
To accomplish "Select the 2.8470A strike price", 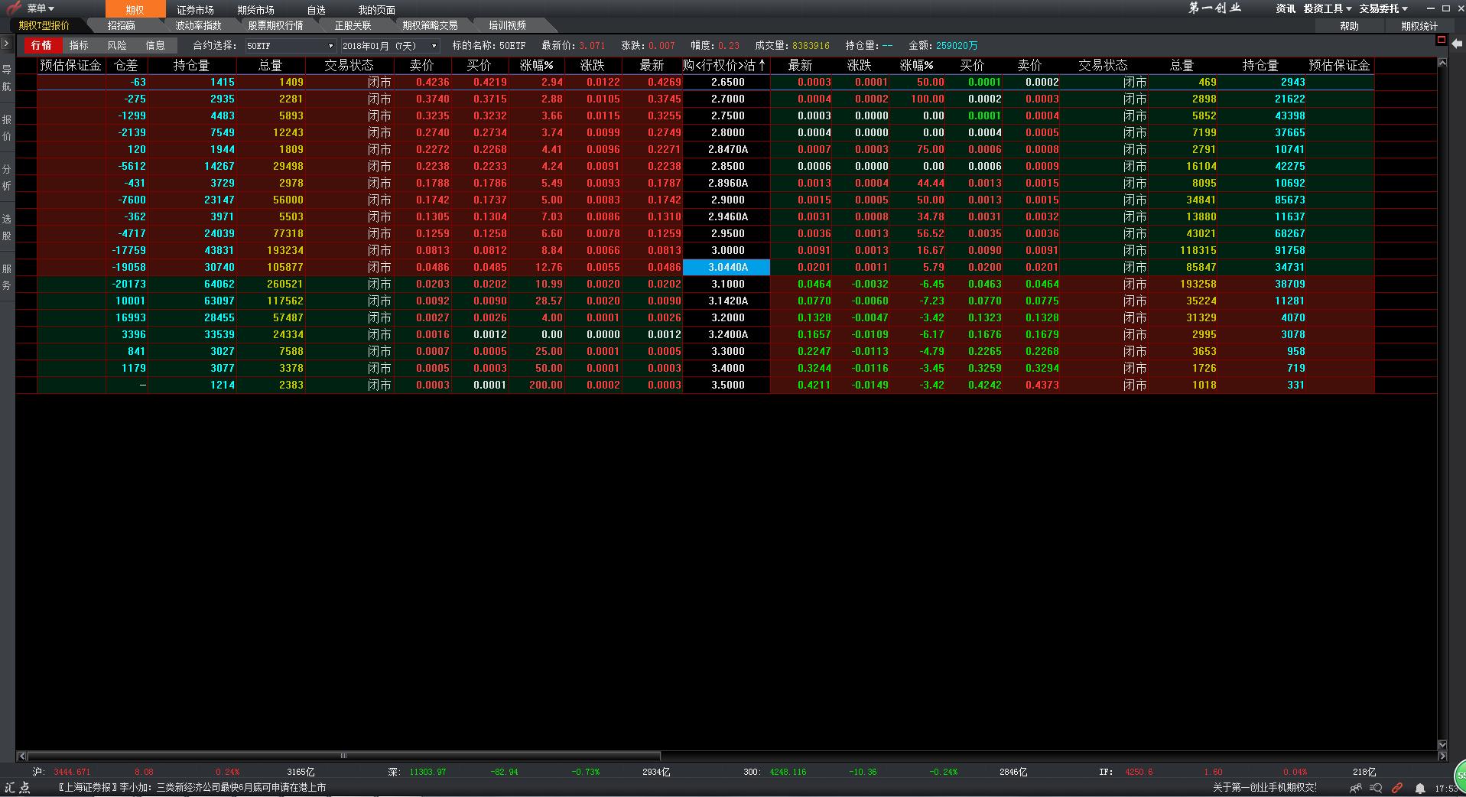I will (x=726, y=150).
